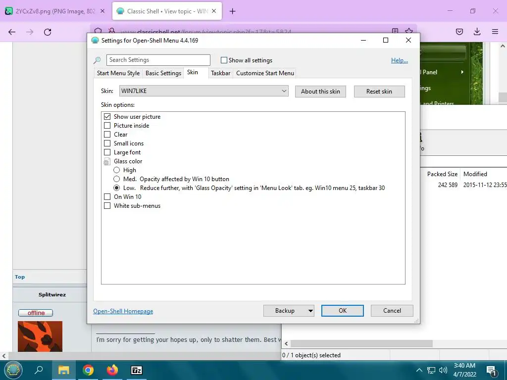Image resolution: width=507 pixels, height=380 pixels.
Task: Enable the Picture inside option
Action: tap(107, 125)
